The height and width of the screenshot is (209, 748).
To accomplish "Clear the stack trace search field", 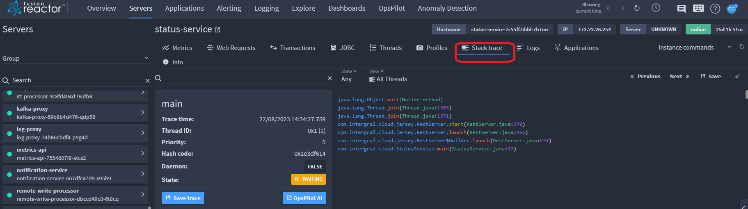I will click(x=330, y=78).
